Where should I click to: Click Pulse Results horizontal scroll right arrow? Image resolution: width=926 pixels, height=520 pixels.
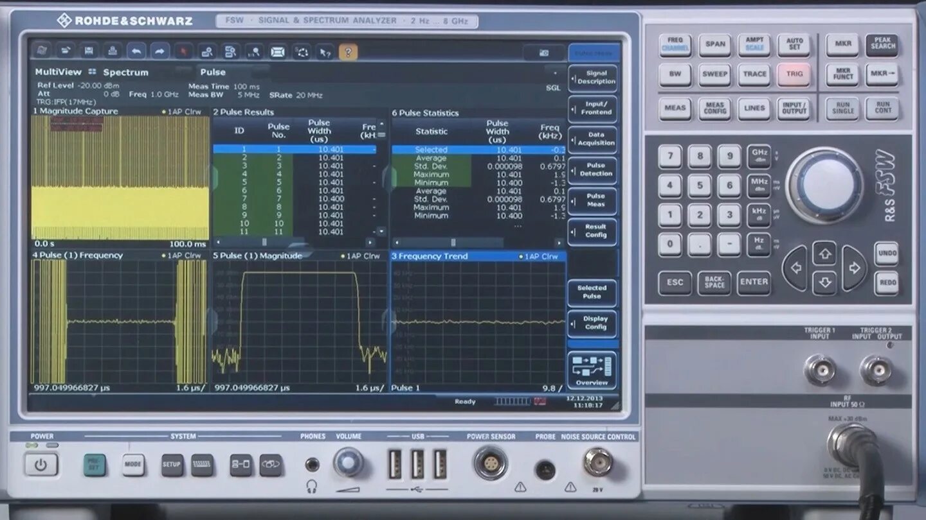tap(370, 243)
